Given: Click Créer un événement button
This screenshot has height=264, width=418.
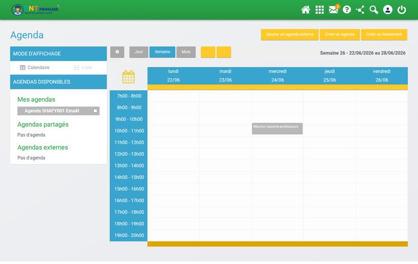Looking at the screenshot, I should point(384,35).
